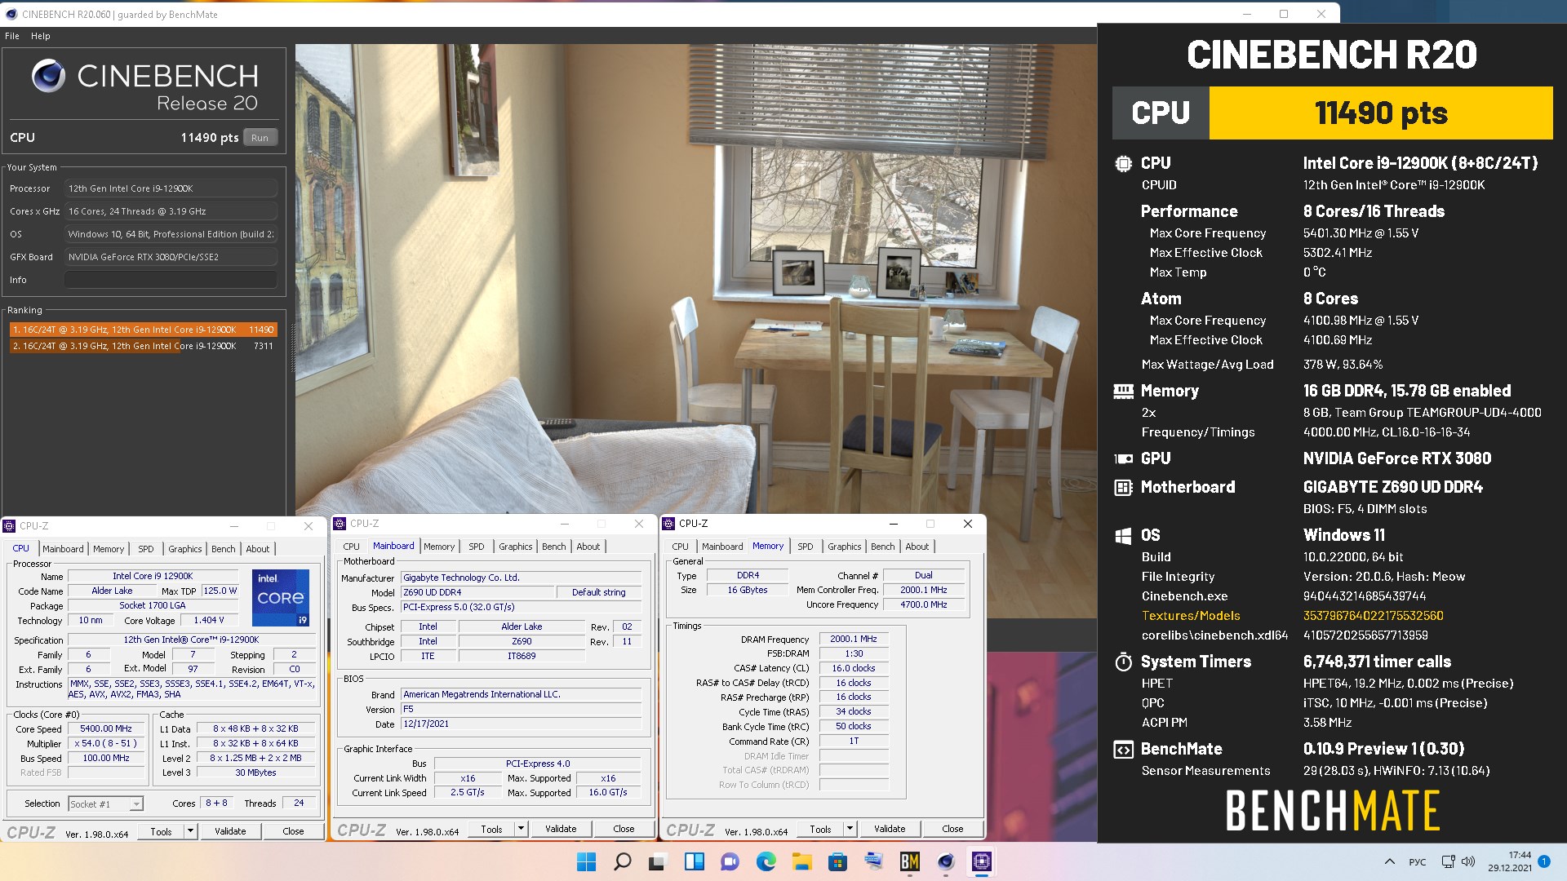1567x881 pixels.
Task: Run the CPU benchmark in Cinebench
Action: tap(260, 138)
